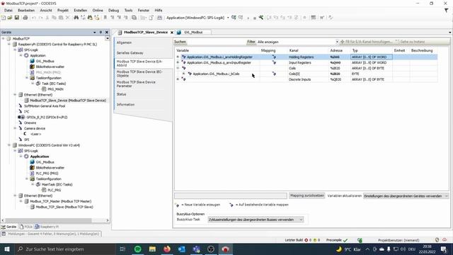Open the Geräte panel dropdown arrow
This screenshot has width=453, height=255.
[94, 32]
